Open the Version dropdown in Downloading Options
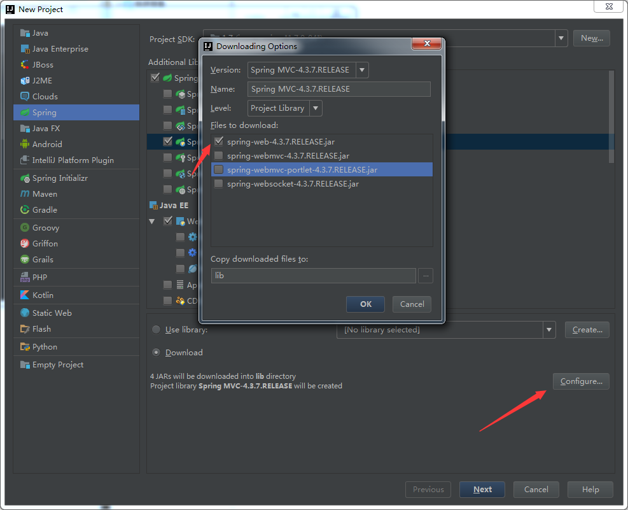Viewport: 628px width, 510px height. point(361,70)
